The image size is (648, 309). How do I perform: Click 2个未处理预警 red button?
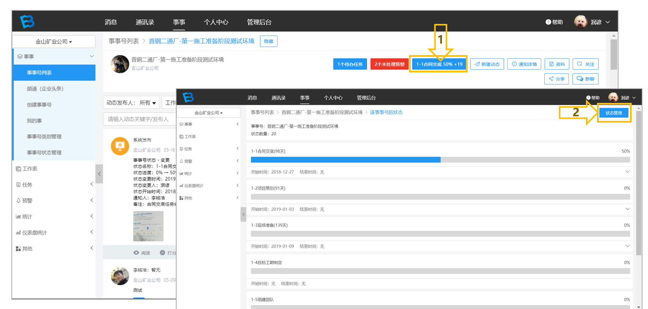389,64
